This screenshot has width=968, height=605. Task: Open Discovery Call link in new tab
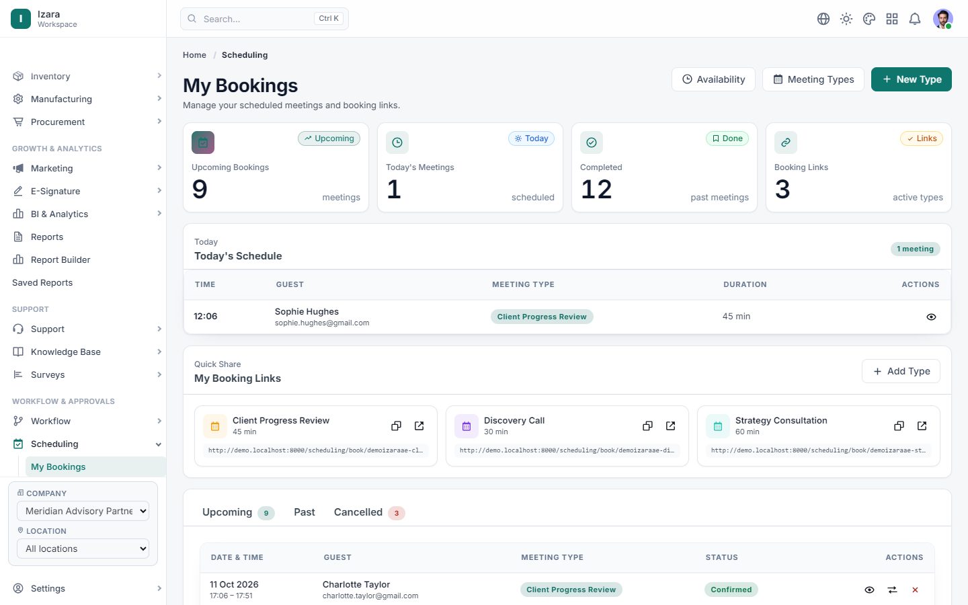(671, 426)
